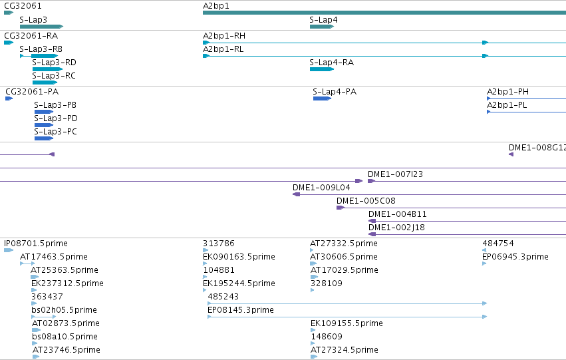
Task: Select the DME1-009L04 arrowhead
Action: pos(297,194)
